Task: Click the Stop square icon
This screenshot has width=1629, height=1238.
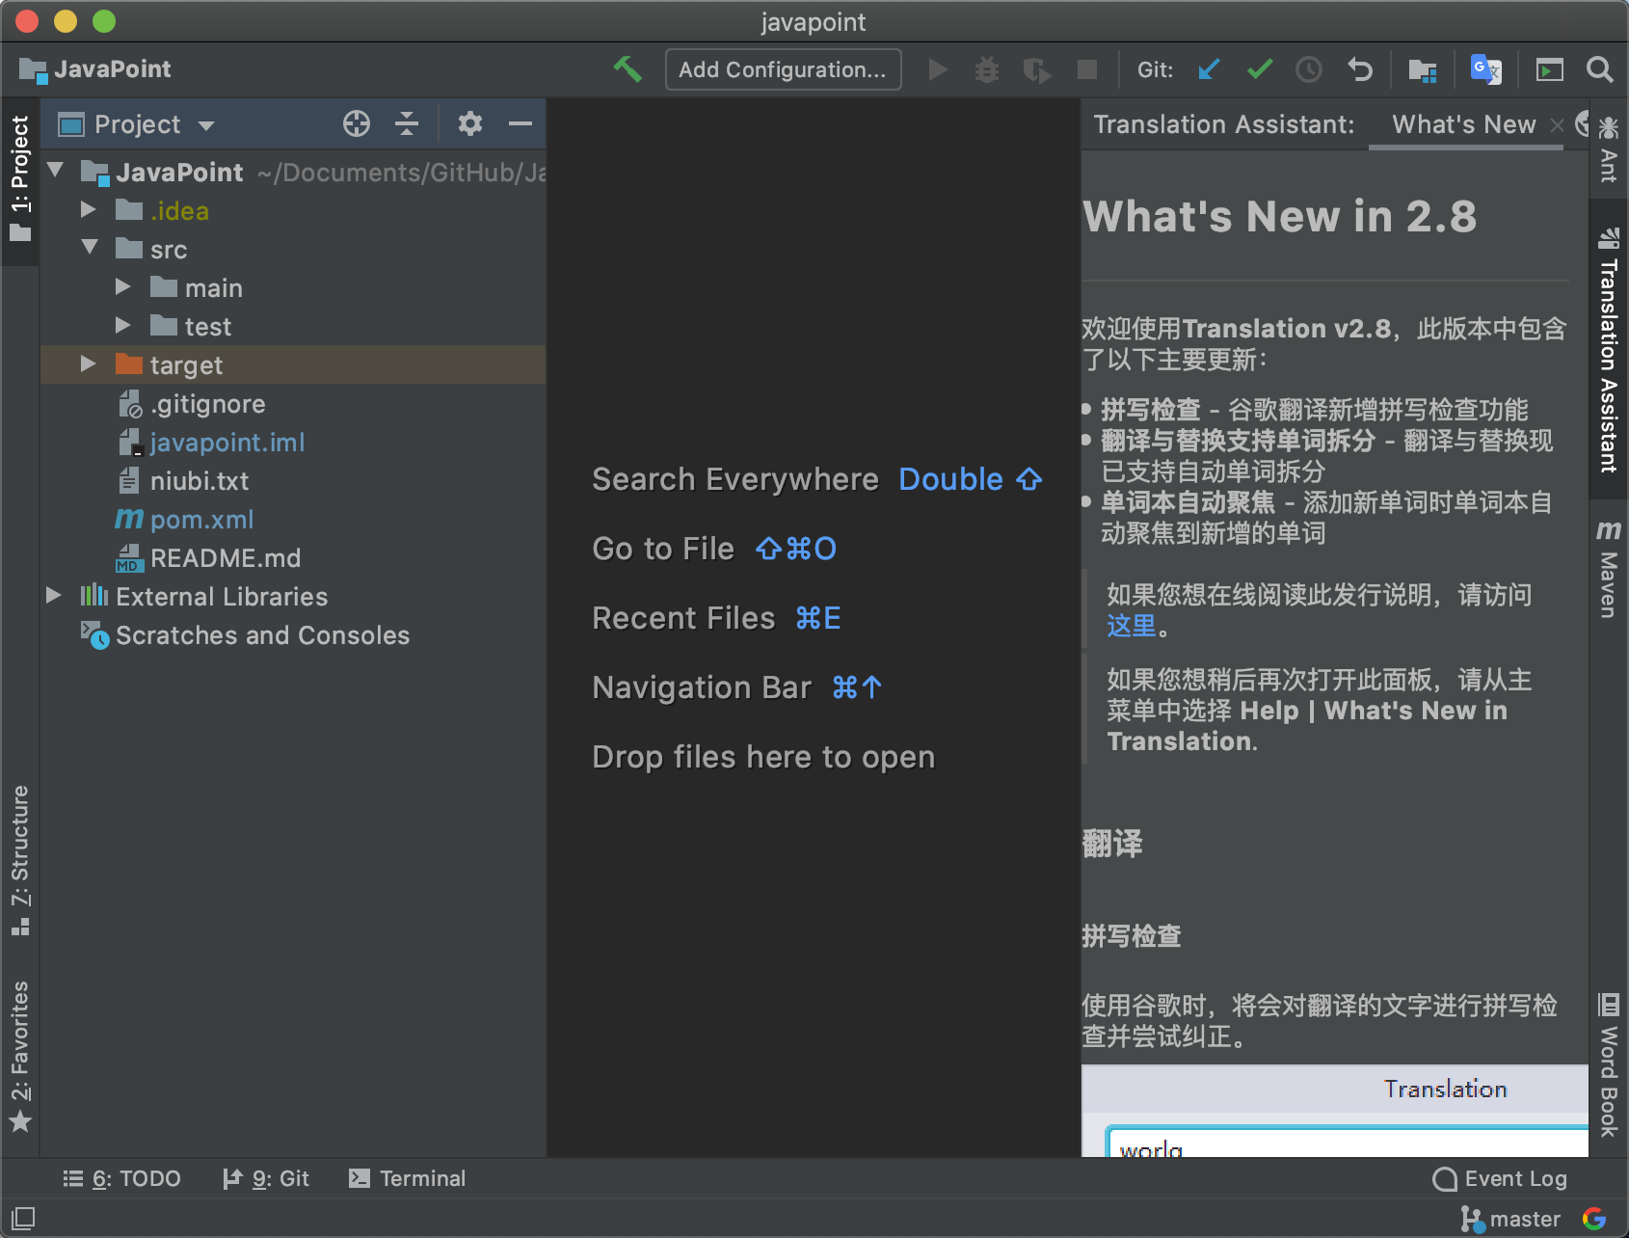Action: (1087, 69)
